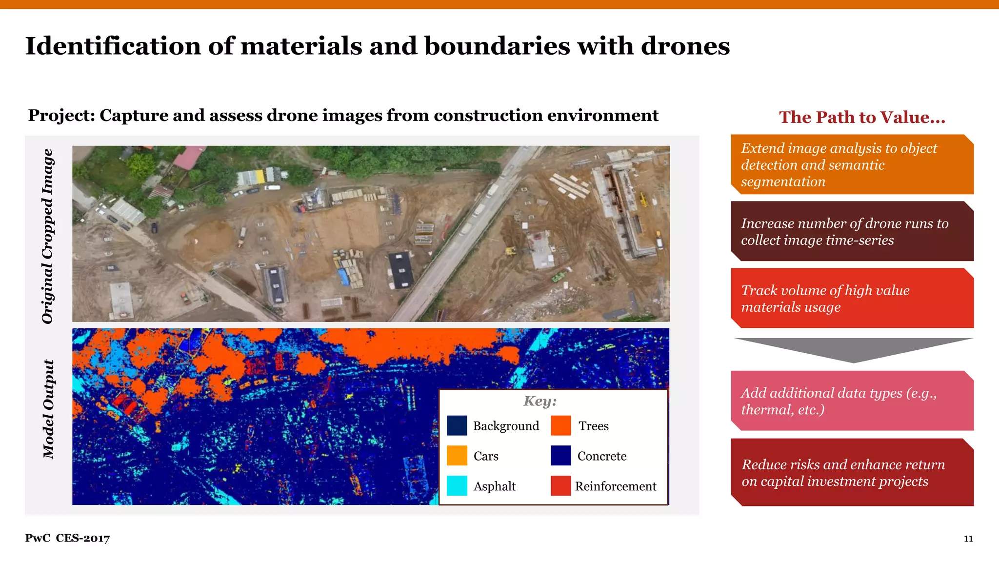
Task: Select the 'Extend image analysis' orange box
Action: pos(852,164)
